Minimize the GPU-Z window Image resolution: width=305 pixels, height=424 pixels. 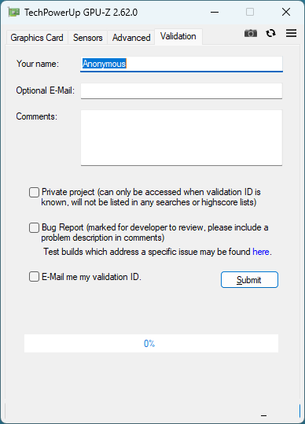(215, 12)
